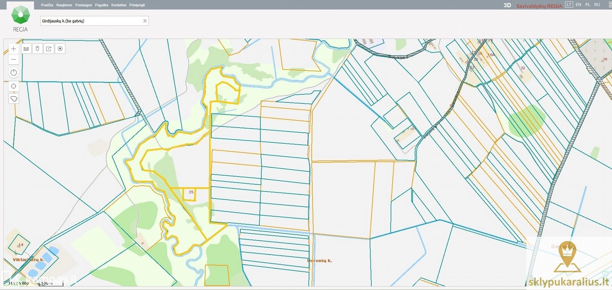Screen dimensions: 612x290
Task: Select the measure ruler tool
Action: (x=26, y=49)
